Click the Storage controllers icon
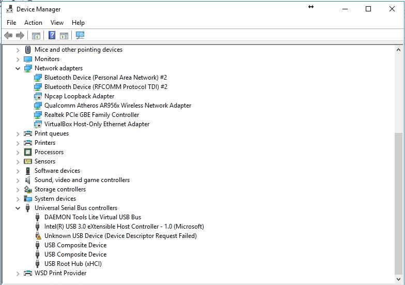This screenshot has height=285, width=405. 28,189
